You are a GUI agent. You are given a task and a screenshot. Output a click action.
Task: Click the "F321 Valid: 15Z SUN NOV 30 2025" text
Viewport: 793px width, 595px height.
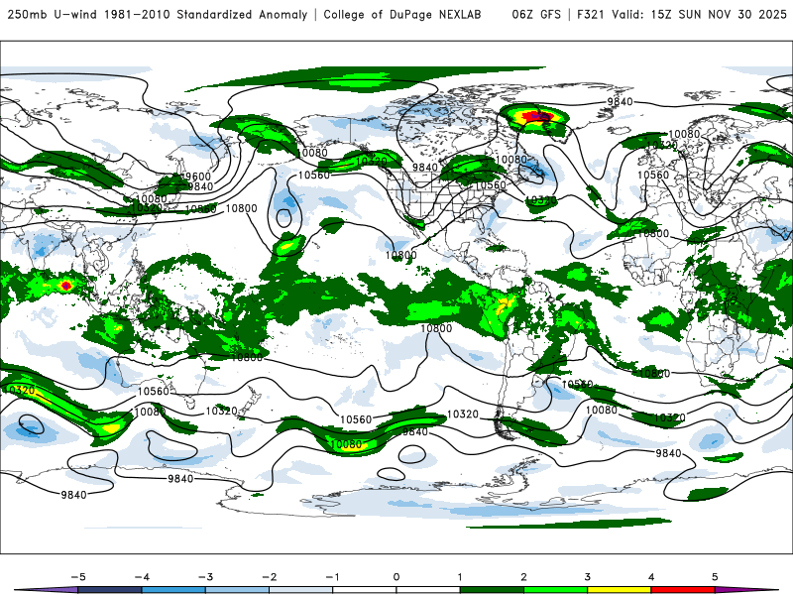[x=681, y=14]
